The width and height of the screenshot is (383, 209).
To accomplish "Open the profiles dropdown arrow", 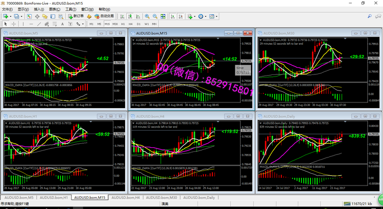I will click(20, 16).
